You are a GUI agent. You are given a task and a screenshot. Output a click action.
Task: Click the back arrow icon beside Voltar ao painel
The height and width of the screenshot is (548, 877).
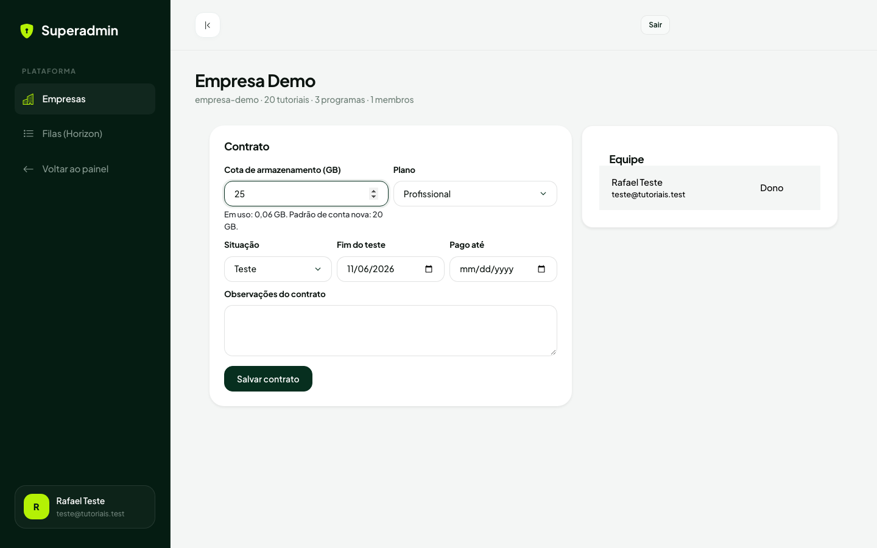click(28, 169)
